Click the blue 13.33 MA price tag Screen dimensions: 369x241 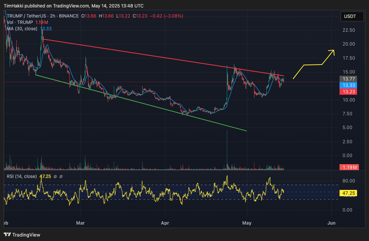coord(348,85)
